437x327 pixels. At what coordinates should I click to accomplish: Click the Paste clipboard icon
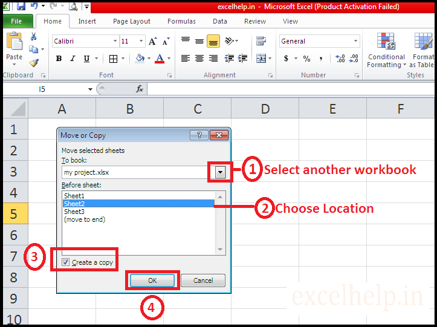coord(14,42)
